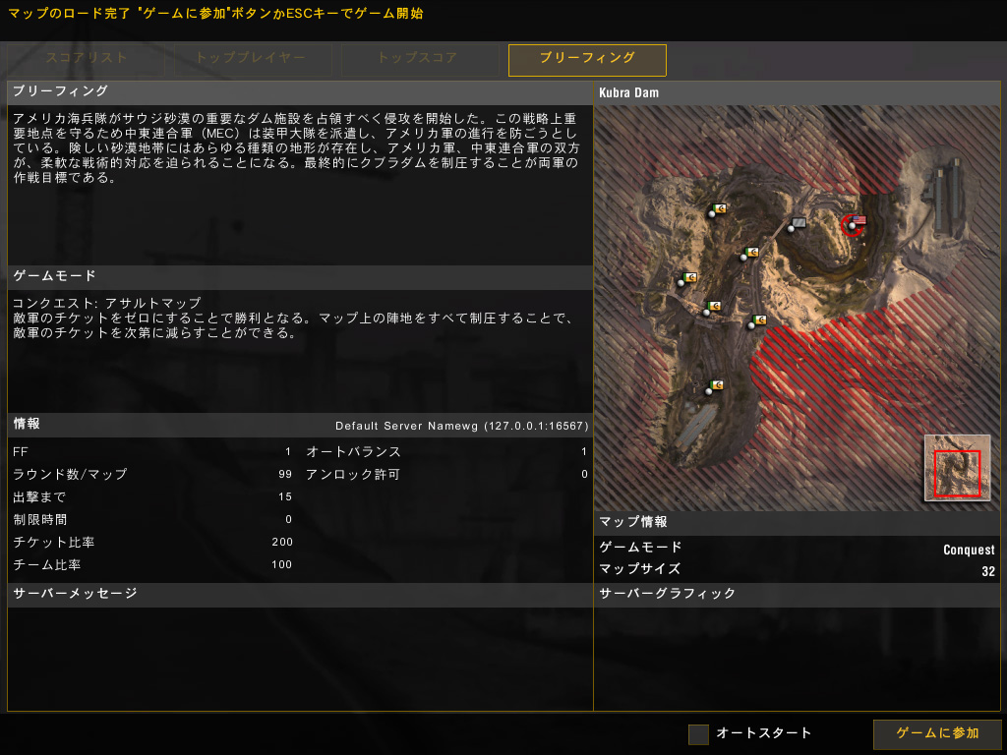This screenshot has width=1007, height=755.
Task: Pick the northernmost MEC flag on the map
Action: [x=716, y=210]
